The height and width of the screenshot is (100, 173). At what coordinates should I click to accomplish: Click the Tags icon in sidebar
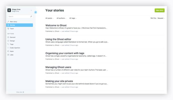pos(8,44)
